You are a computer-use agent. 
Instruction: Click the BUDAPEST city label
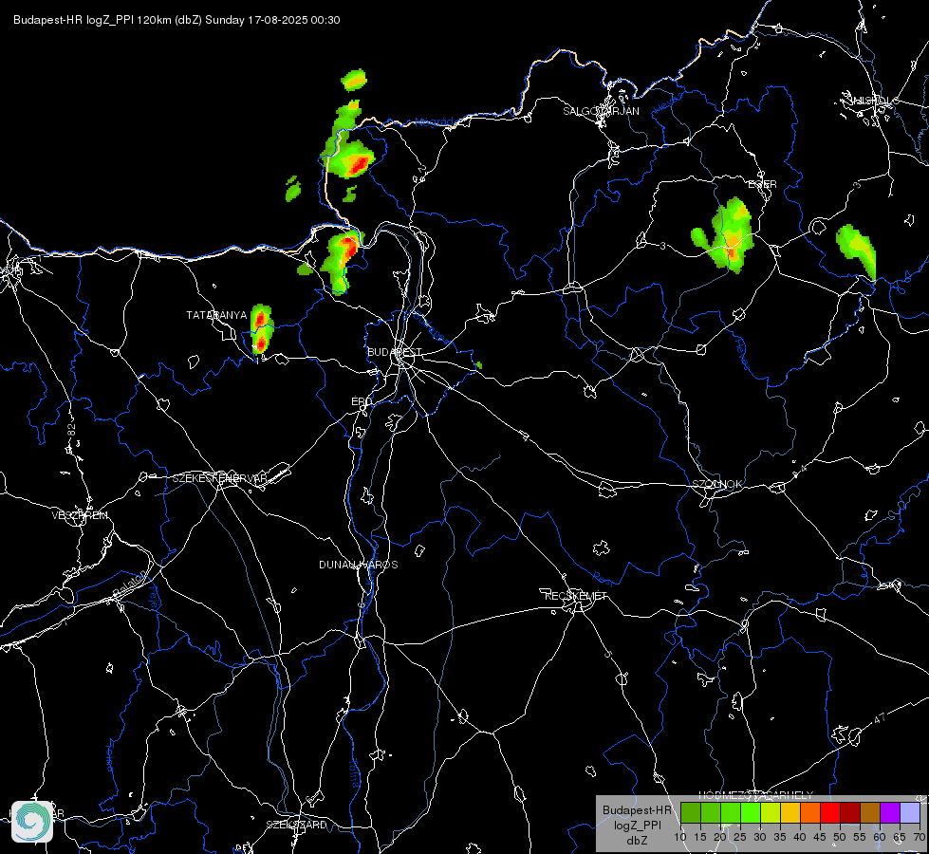[395, 352]
